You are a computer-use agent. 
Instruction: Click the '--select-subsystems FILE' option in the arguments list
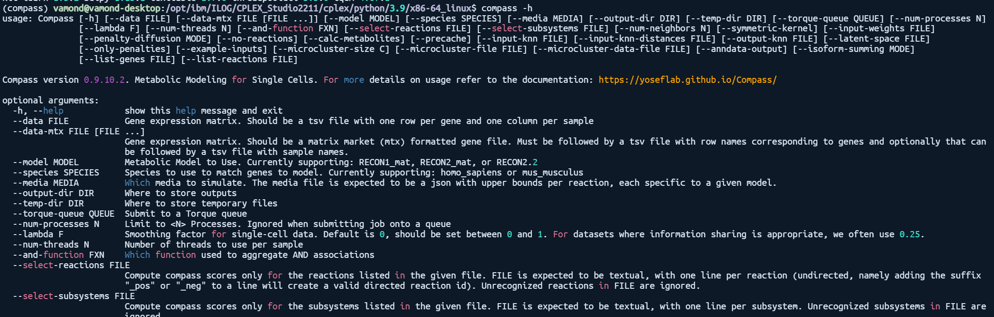74,296
